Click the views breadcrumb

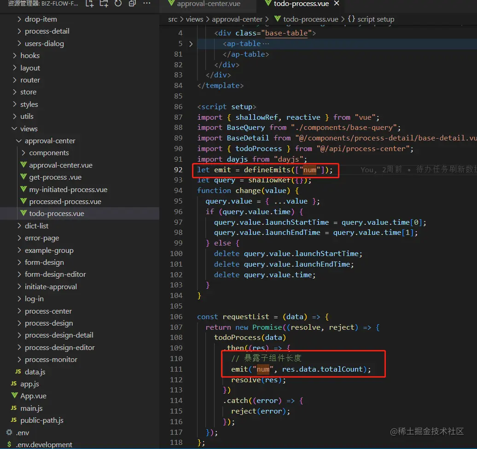click(194, 19)
